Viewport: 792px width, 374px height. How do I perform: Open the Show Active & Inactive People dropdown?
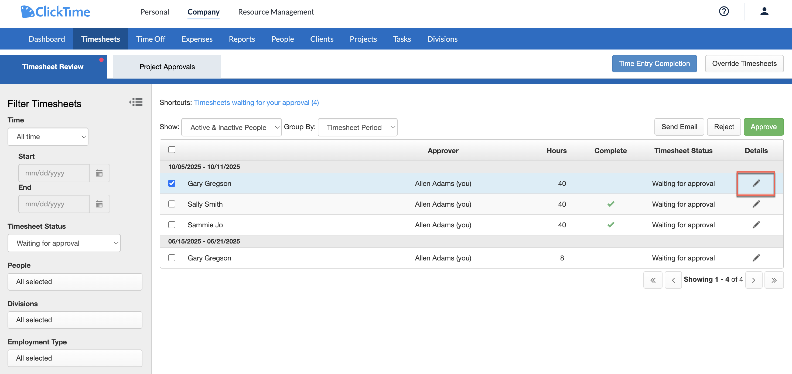(231, 127)
